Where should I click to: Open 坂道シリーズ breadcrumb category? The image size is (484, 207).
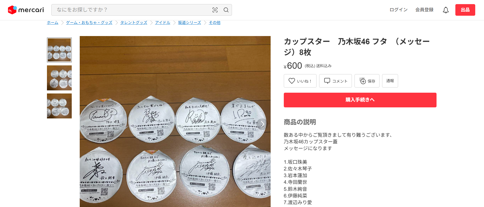pos(189,23)
